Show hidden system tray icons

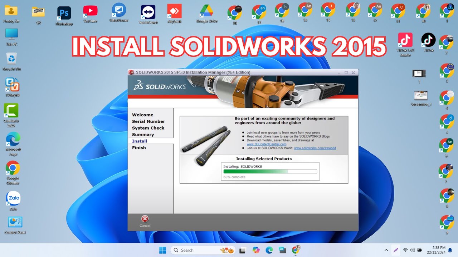(386, 250)
